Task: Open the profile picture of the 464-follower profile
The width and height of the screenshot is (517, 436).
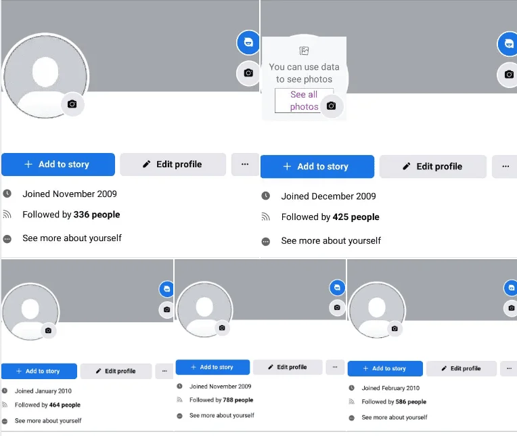Action: point(30,311)
